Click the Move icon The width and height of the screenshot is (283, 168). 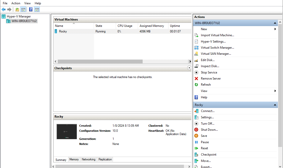(x=196, y=161)
